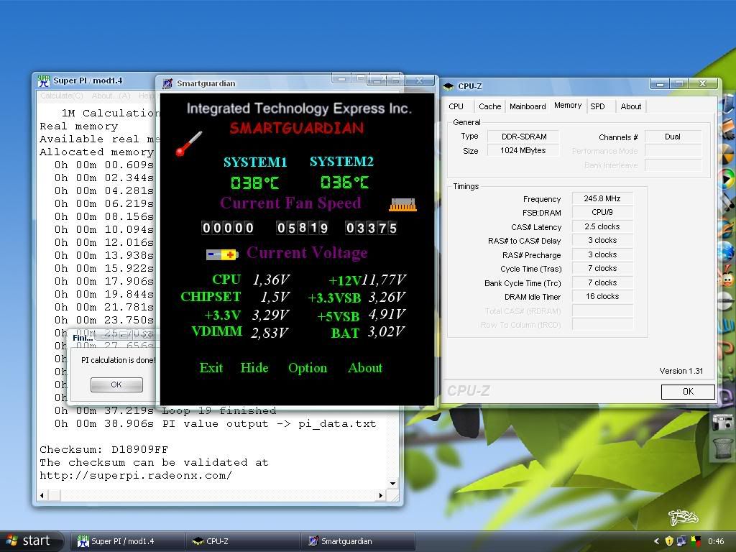The width and height of the screenshot is (736, 552).
Task: Click the orange heatsink fan icon
Action: (x=402, y=206)
